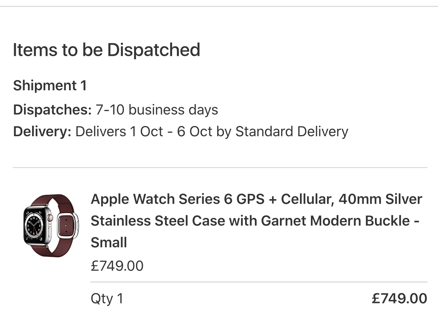Click Standard Delivery text in the delivery line
This screenshot has height=316, width=438.
tap(292, 132)
